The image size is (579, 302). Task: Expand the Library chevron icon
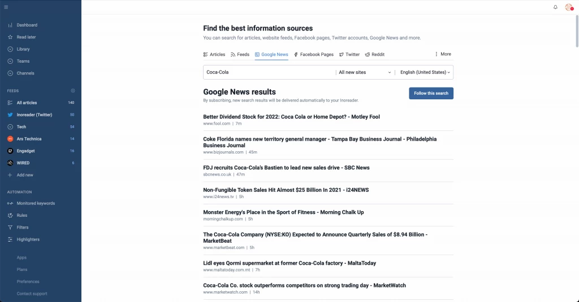point(10,49)
